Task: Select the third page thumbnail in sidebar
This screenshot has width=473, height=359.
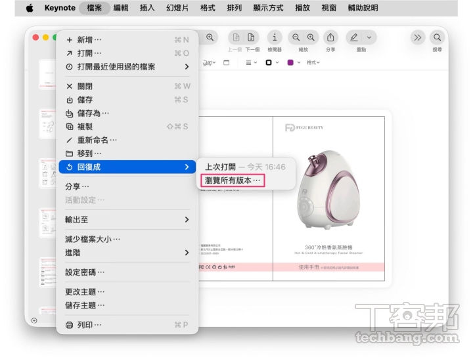Action: [48, 173]
